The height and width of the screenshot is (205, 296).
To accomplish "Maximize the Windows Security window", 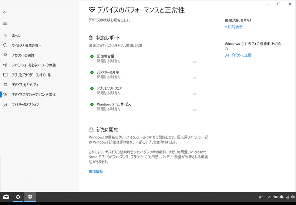I will point(279,4).
